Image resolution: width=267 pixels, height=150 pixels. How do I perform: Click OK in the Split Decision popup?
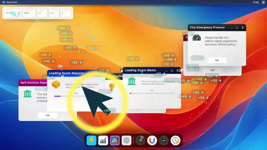(48, 115)
